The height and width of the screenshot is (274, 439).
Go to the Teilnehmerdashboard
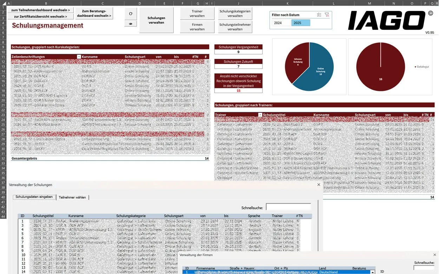tap(41, 10)
